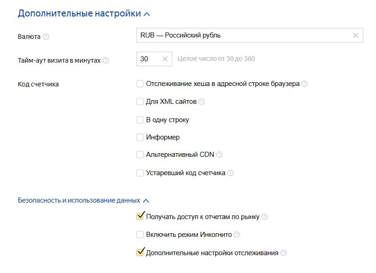Open help icon beside Альтернативный CDN

click(219, 155)
